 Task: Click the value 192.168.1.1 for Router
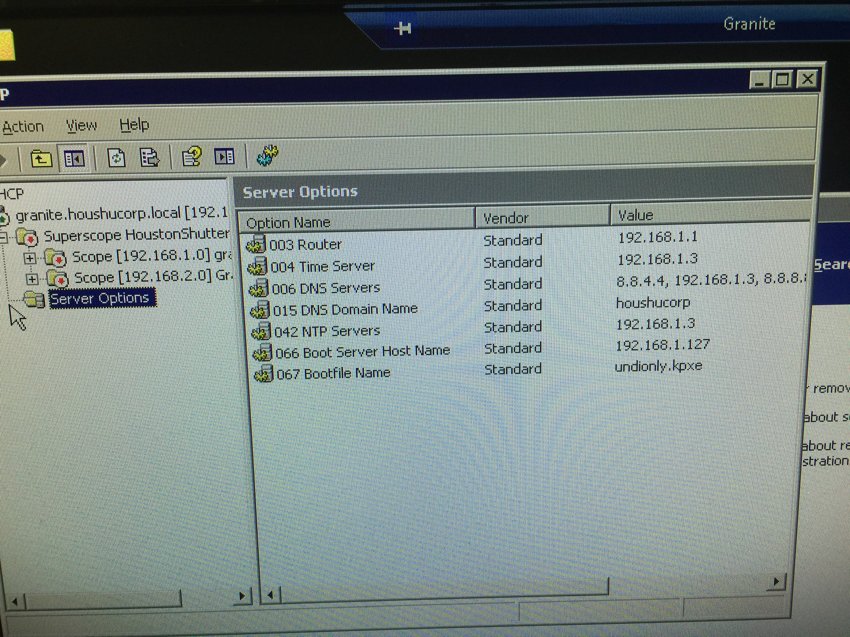click(x=658, y=237)
